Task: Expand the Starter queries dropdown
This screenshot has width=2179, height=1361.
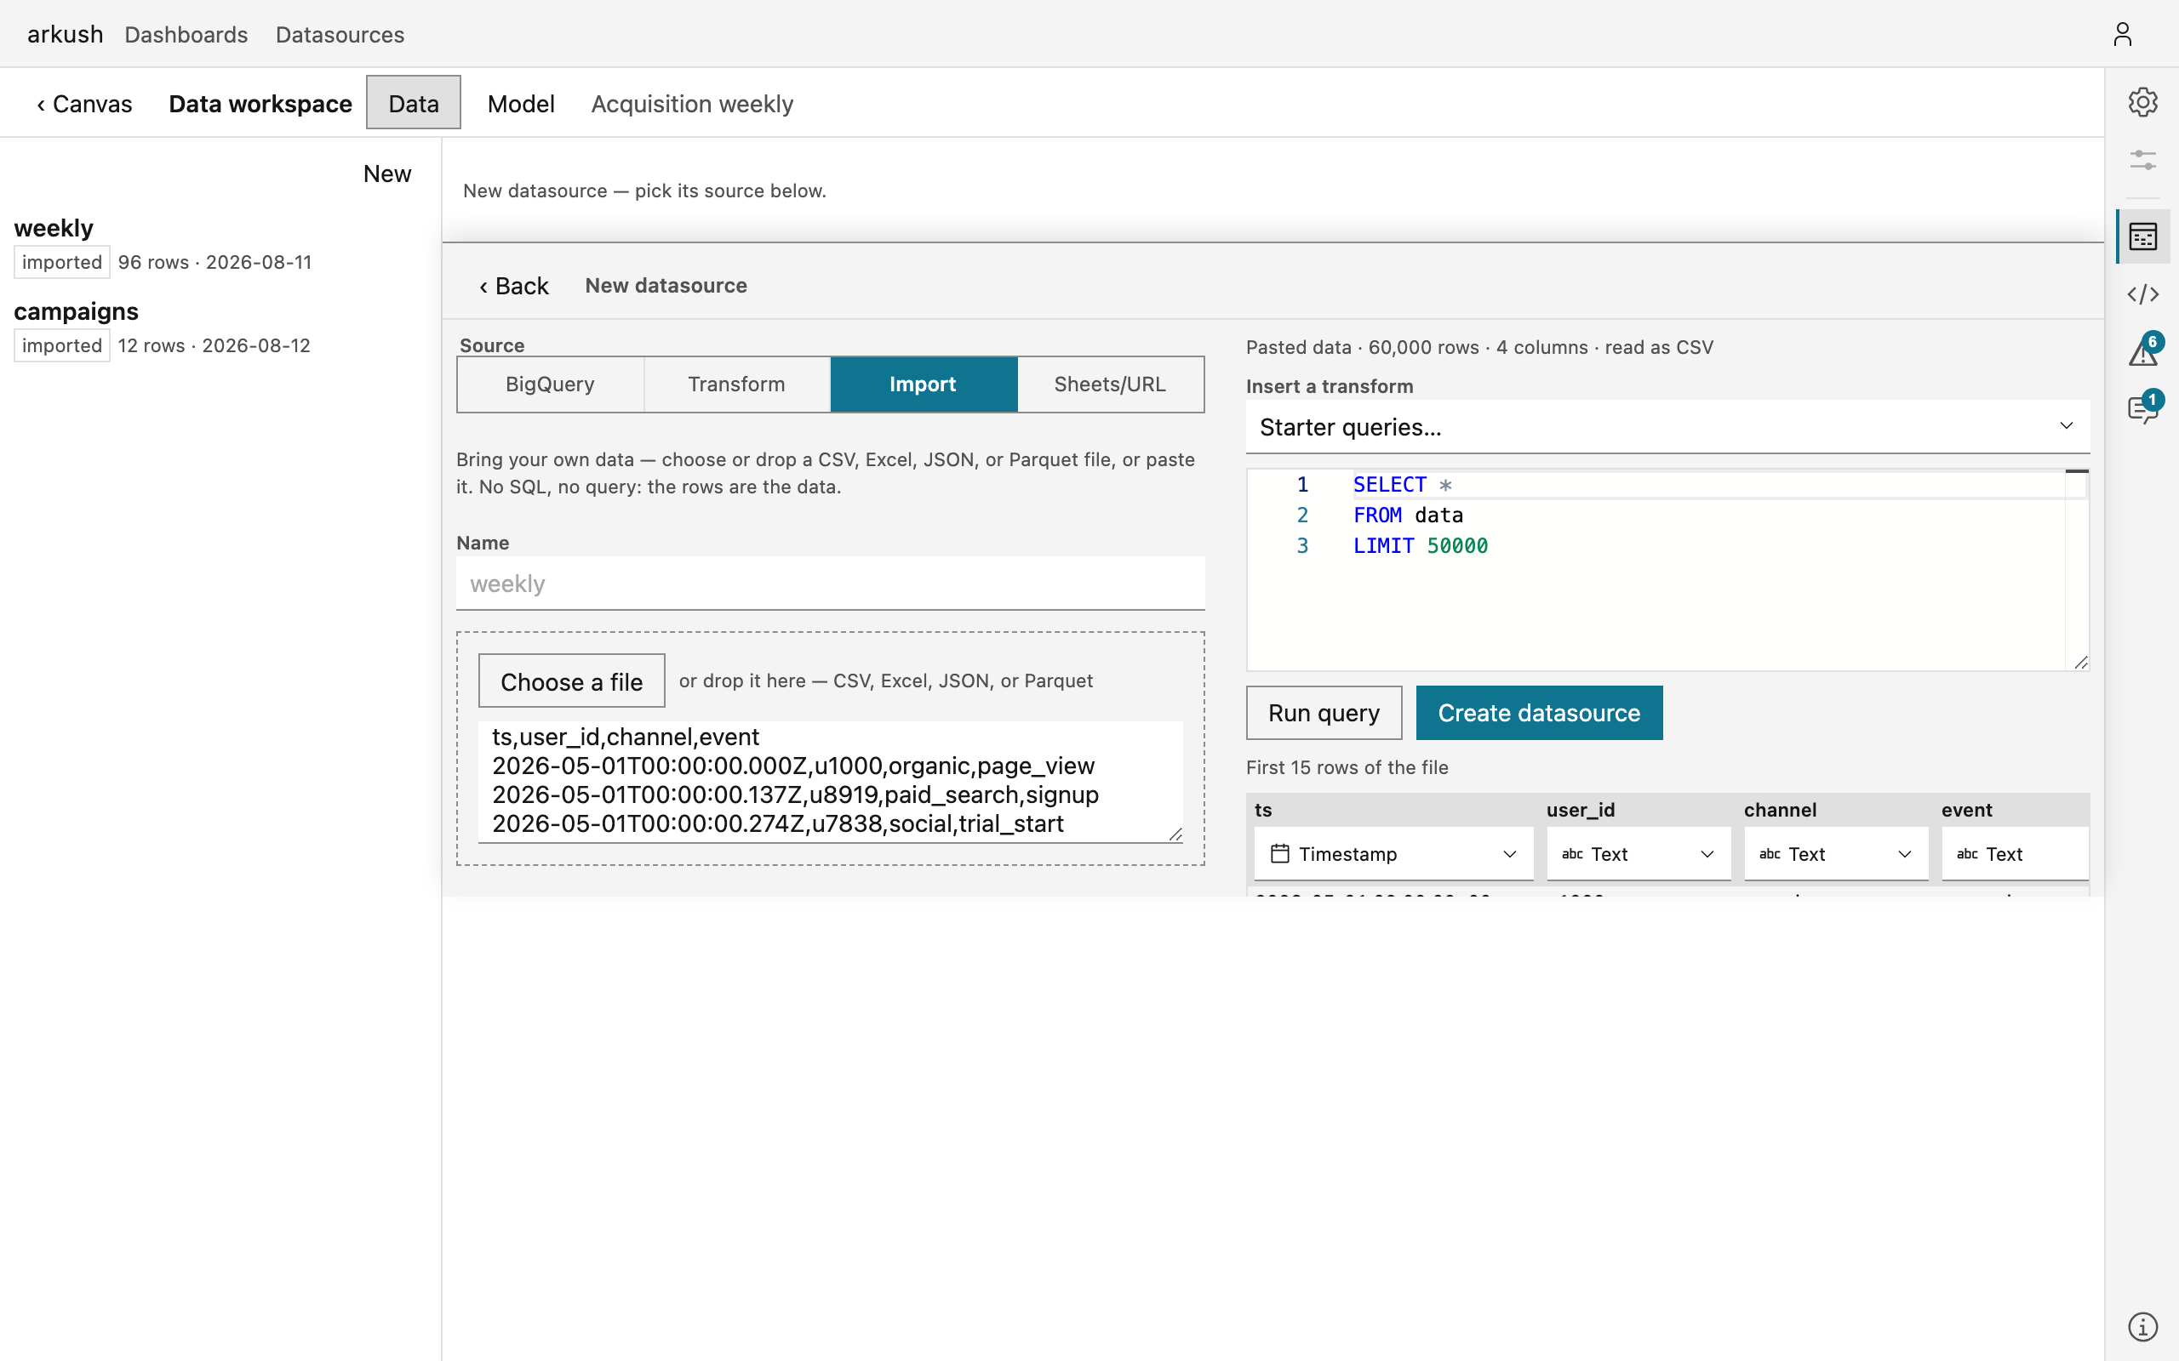Action: pos(1667,427)
